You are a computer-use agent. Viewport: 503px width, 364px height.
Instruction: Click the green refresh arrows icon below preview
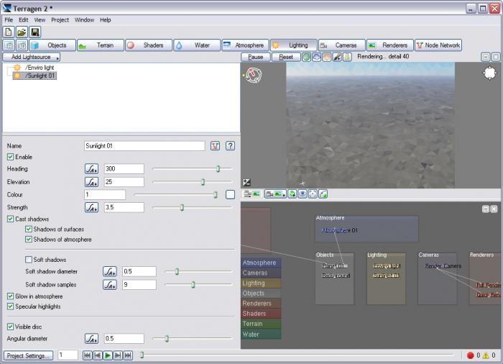click(x=292, y=194)
